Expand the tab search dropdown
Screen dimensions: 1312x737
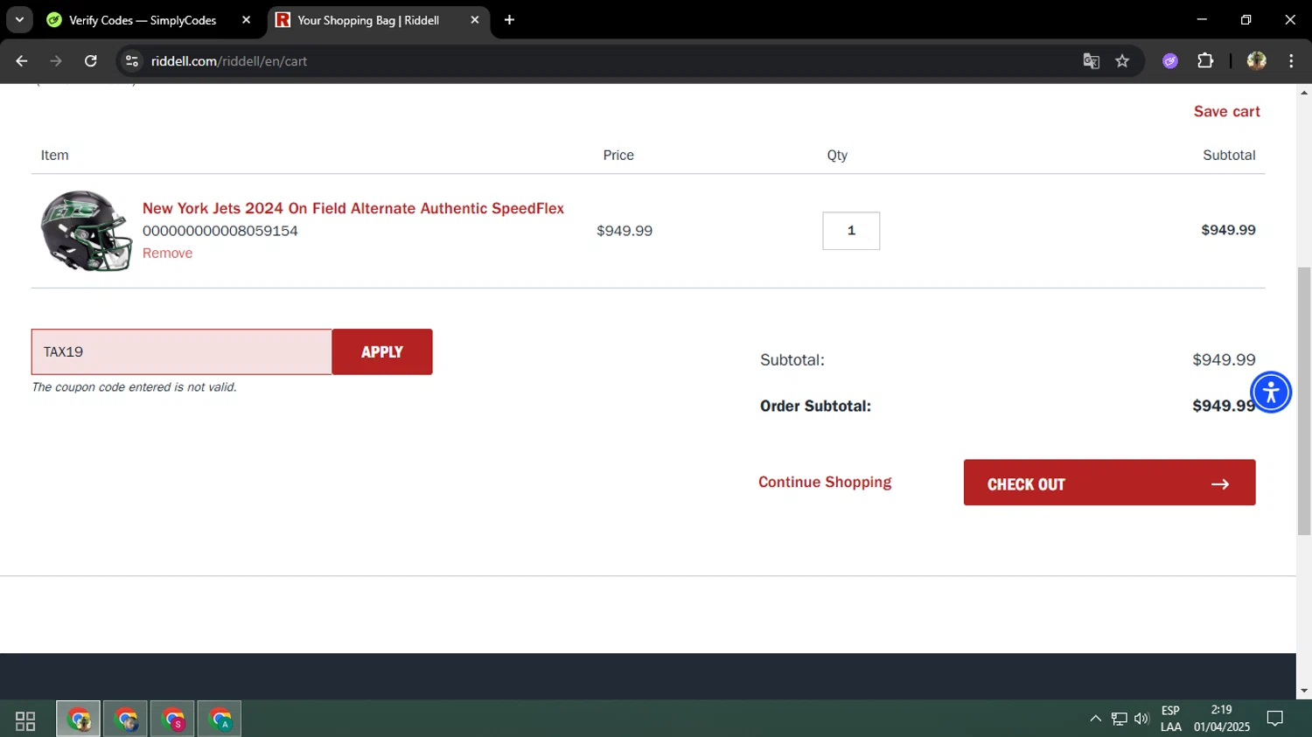click(19, 20)
